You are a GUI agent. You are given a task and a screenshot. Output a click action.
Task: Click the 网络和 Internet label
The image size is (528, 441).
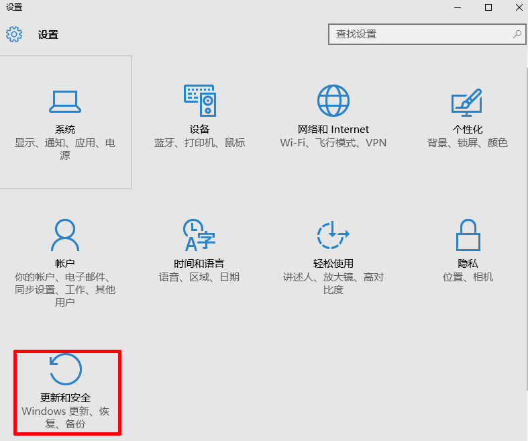(x=333, y=130)
